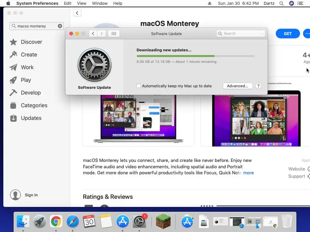The image size is (310, 232).
Task: Click the large Software Update gear icon
Action: [94, 65]
